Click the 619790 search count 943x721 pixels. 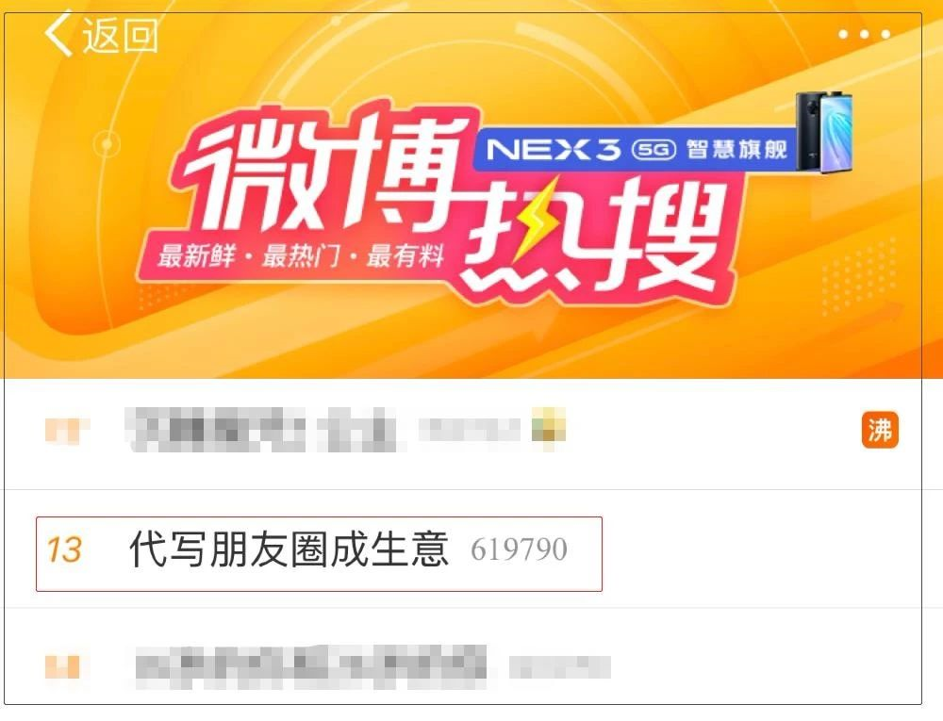click(519, 549)
